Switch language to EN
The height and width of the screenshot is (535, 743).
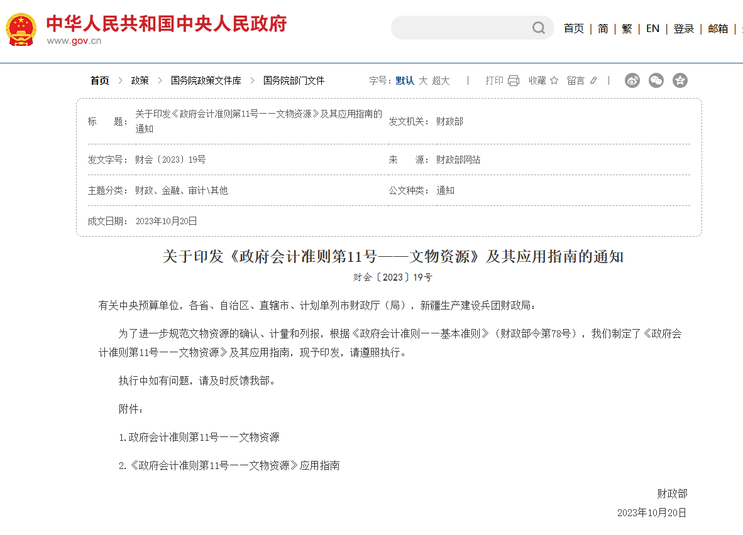click(652, 28)
